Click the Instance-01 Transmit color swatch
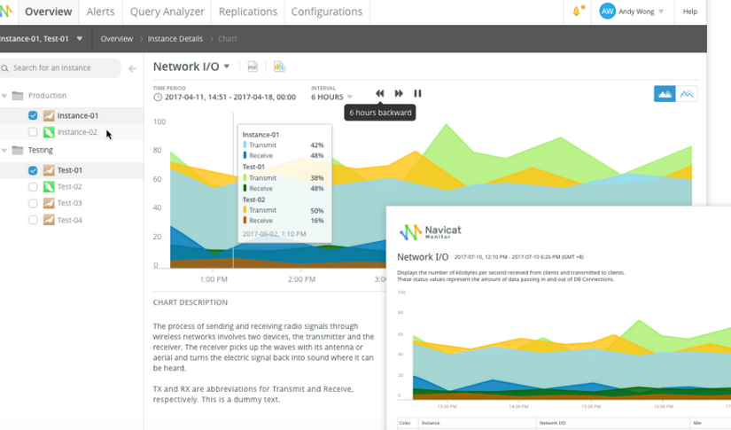Viewport: 731px width, 430px height. [x=245, y=145]
